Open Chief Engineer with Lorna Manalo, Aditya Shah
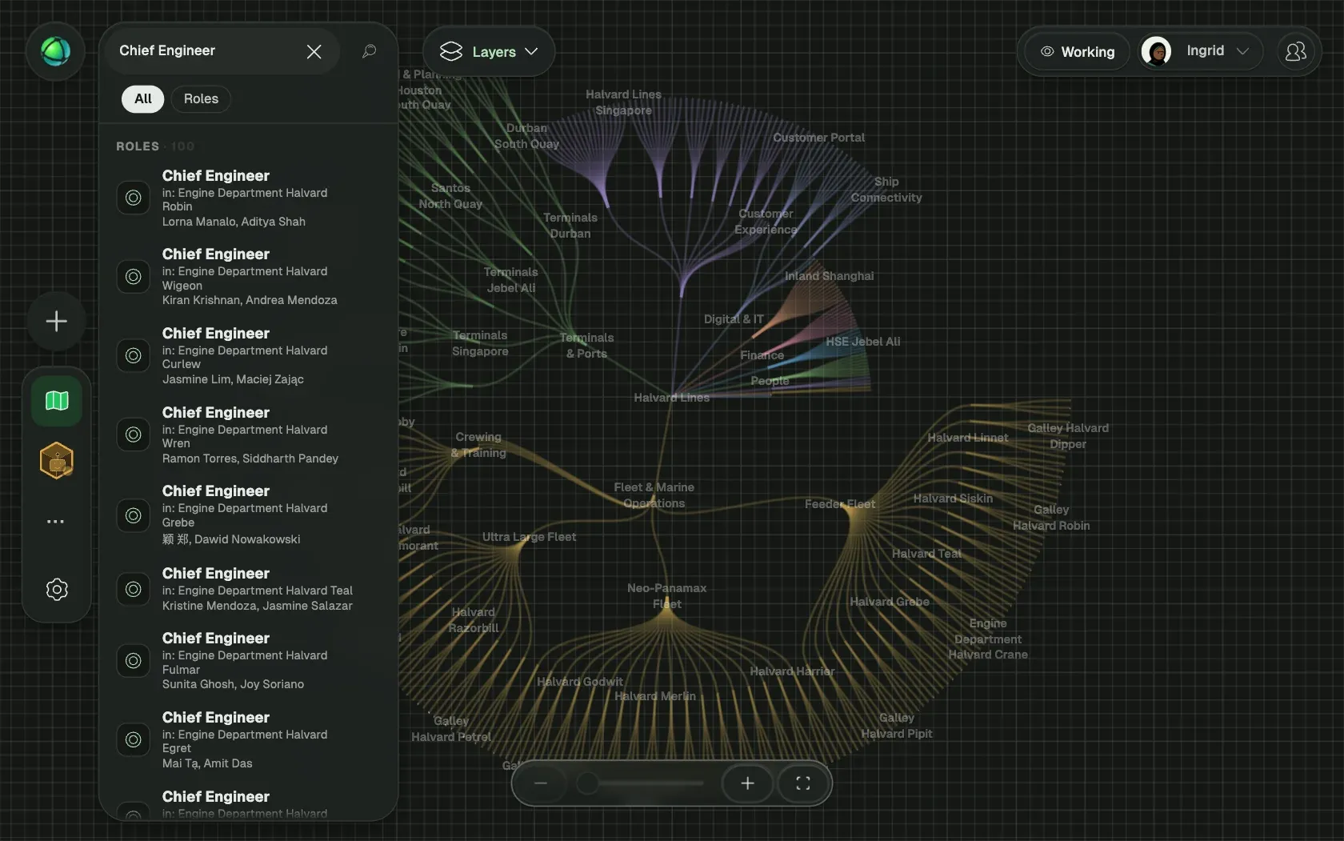This screenshot has height=841, width=1344. 248,198
